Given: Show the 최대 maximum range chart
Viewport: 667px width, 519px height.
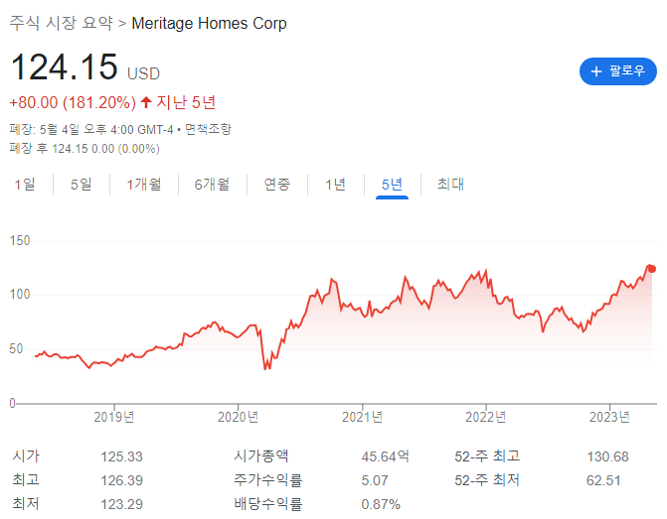Looking at the screenshot, I should (x=450, y=185).
